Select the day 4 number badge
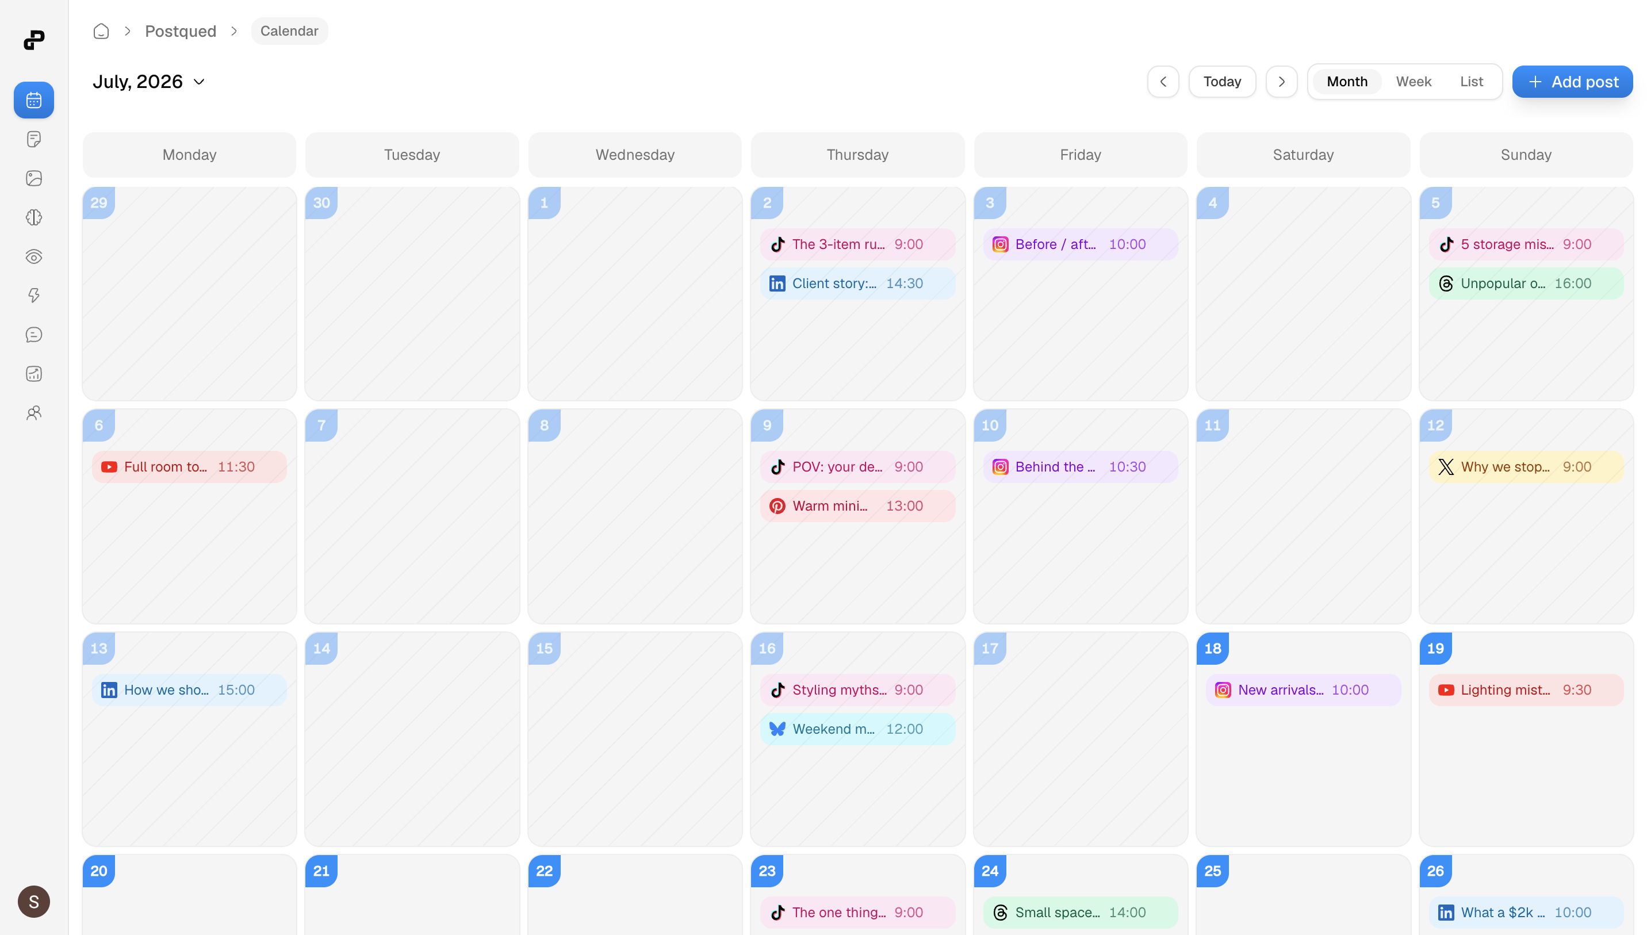Image resolution: width=1647 pixels, height=935 pixels. tap(1212, 203)
